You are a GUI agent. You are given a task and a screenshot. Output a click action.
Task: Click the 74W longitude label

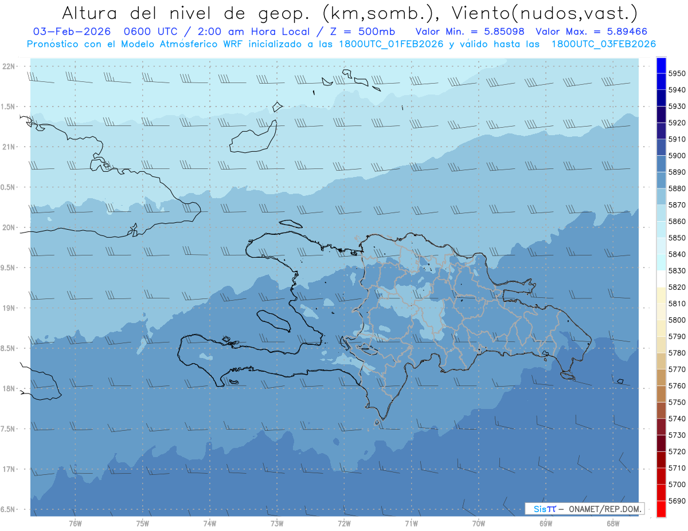(x=209, y=523)
